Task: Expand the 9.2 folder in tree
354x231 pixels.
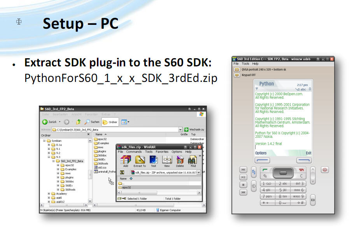Action: pos(49,153)
